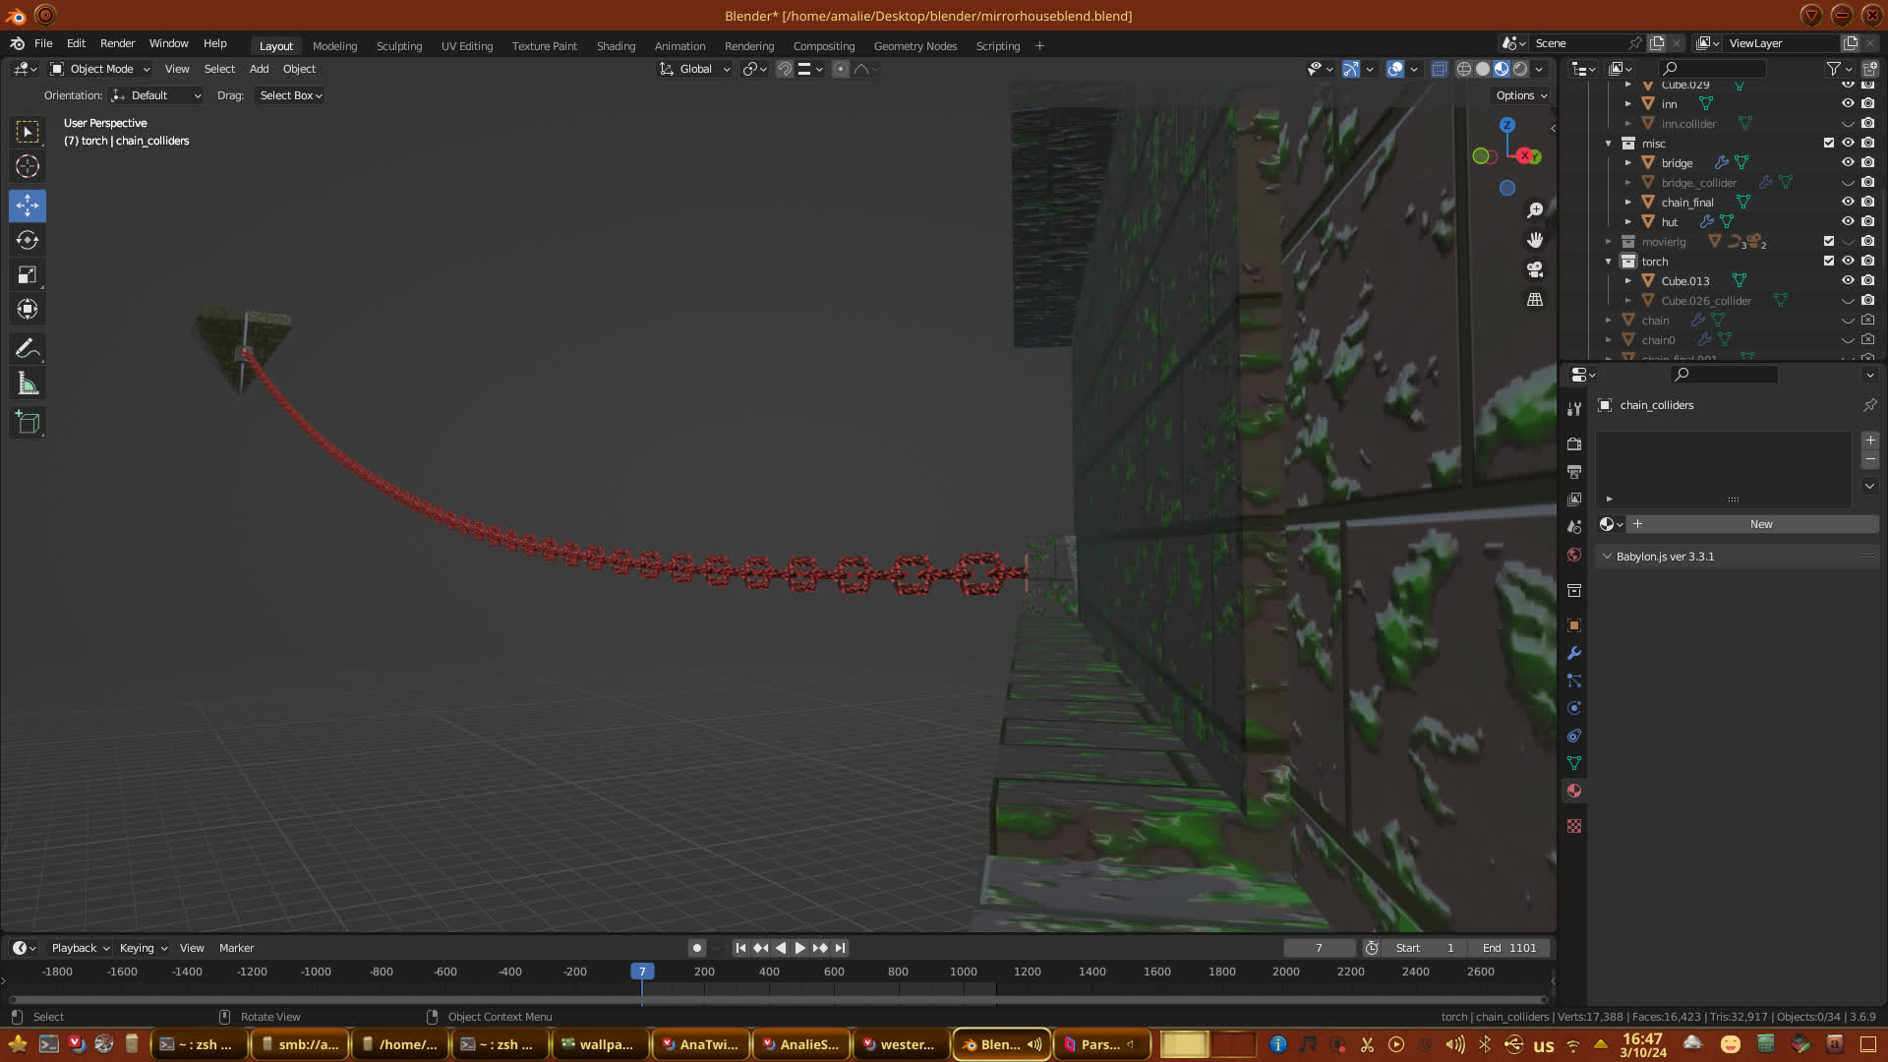Uncheck the torch collection checkbox
The image size is (1888, 1062).
pos(1829,261)
